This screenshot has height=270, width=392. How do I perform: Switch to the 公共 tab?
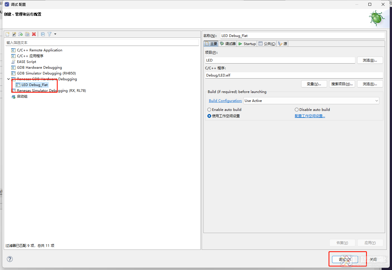[x=267, y=44]
